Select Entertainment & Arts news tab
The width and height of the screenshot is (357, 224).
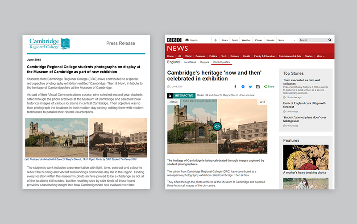[290, 56]
